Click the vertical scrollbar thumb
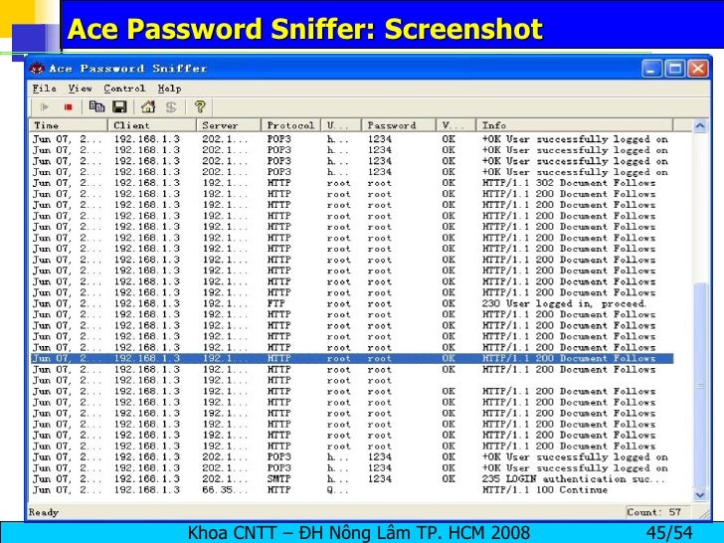The width and height of the screenshot is (724, 543). pyautogui.click(x=700, y=384)
